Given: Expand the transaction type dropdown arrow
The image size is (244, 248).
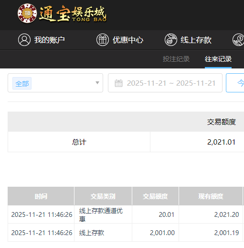Looking at the screenshot, I should 97,83.
